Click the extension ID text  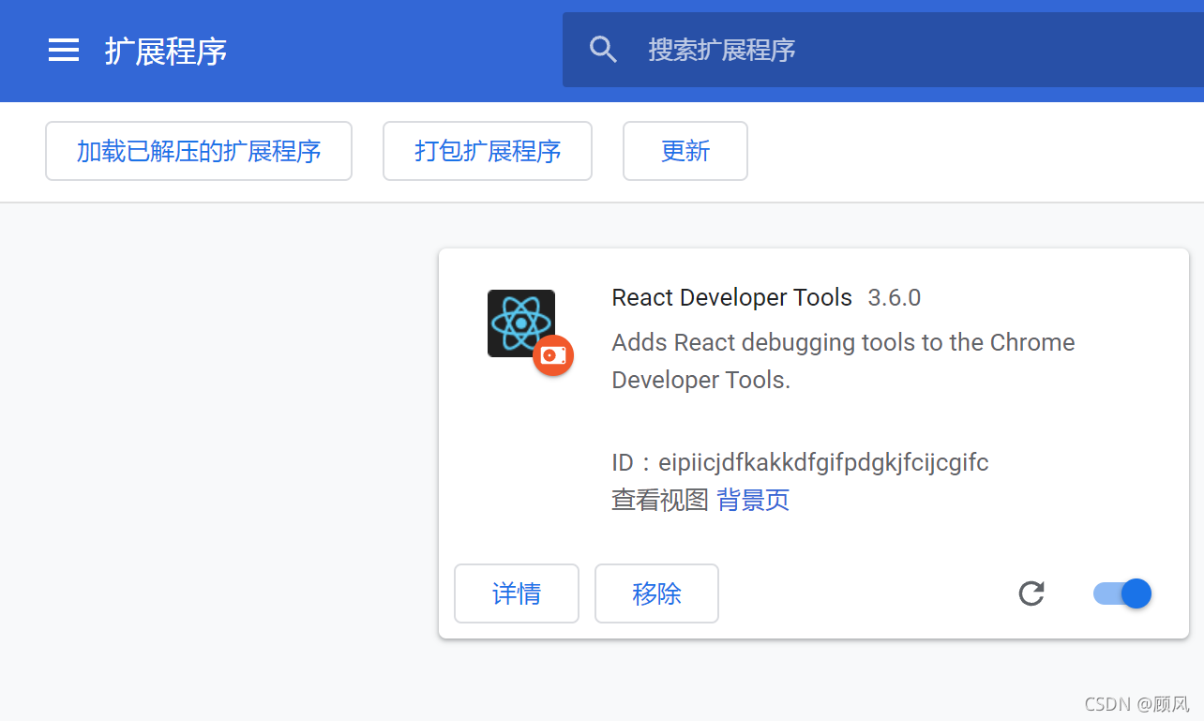click(x=800, y=462)
